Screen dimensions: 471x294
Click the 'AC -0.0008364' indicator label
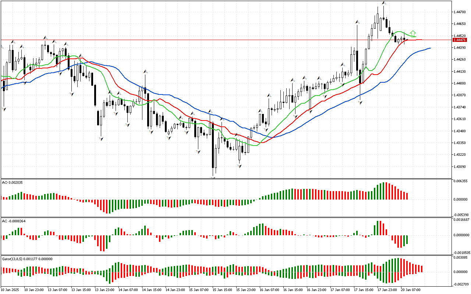(x=14, y=221)
